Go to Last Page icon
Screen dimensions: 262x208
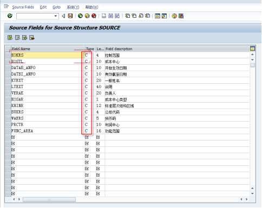(x=148, y=16)
